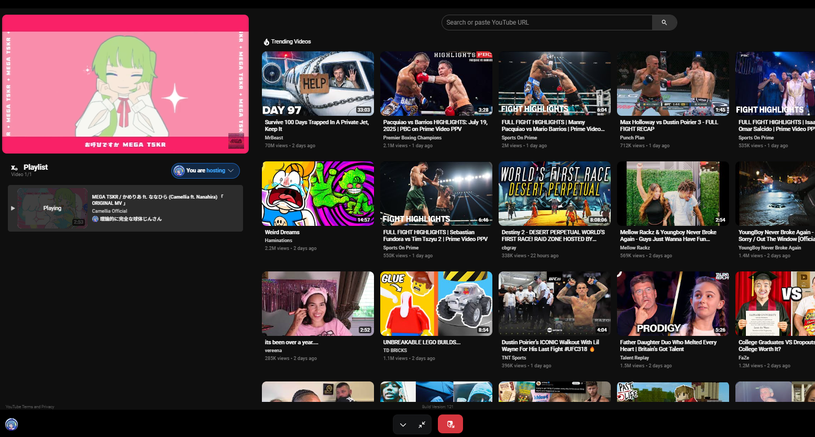The image size is (815, 437).
Task: Select the MEGA TSKR playlist thumbnail
Action: 52,208
